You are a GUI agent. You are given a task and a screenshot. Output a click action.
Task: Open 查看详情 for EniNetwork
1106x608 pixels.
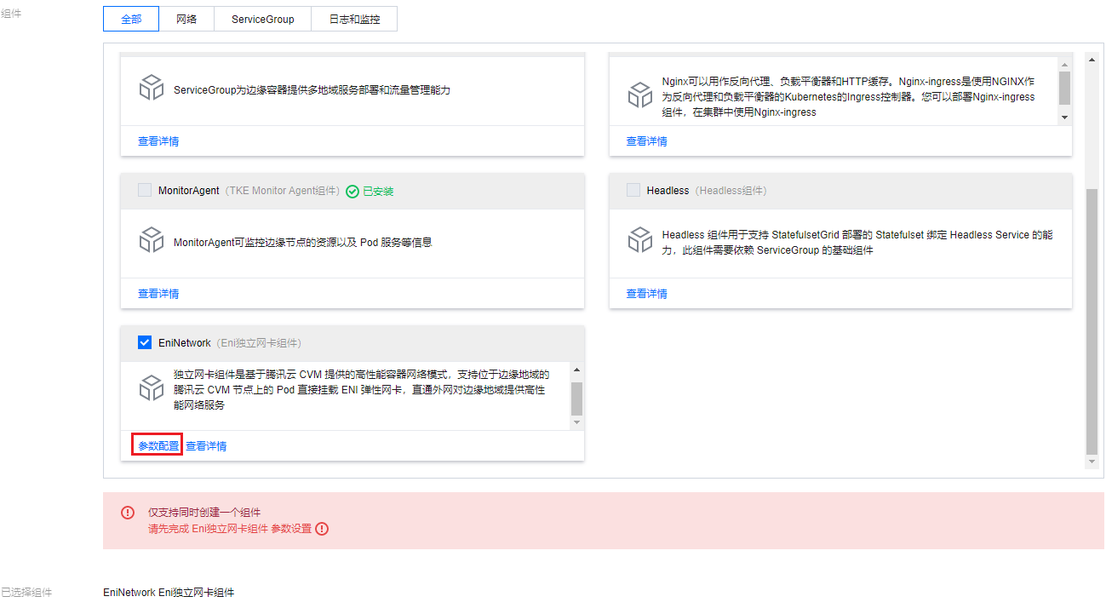[206, 445]
